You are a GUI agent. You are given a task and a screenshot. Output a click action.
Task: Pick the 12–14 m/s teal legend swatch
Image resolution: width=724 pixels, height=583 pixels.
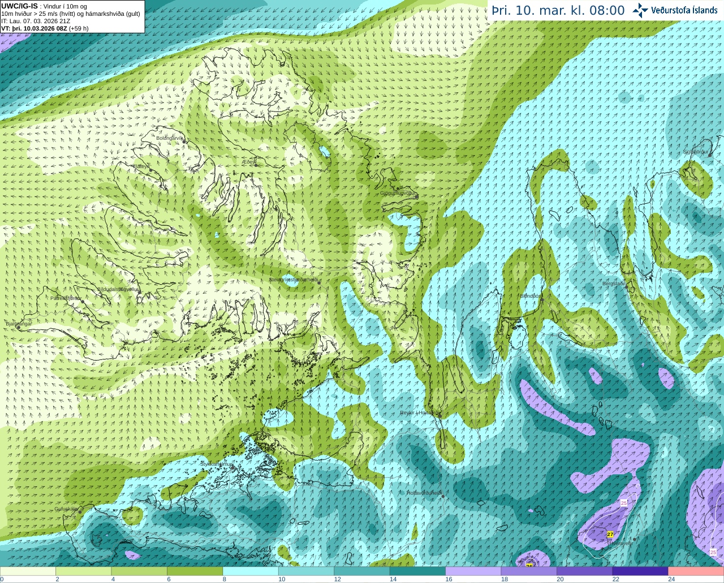pyautogui.click(x=362, y=571)
